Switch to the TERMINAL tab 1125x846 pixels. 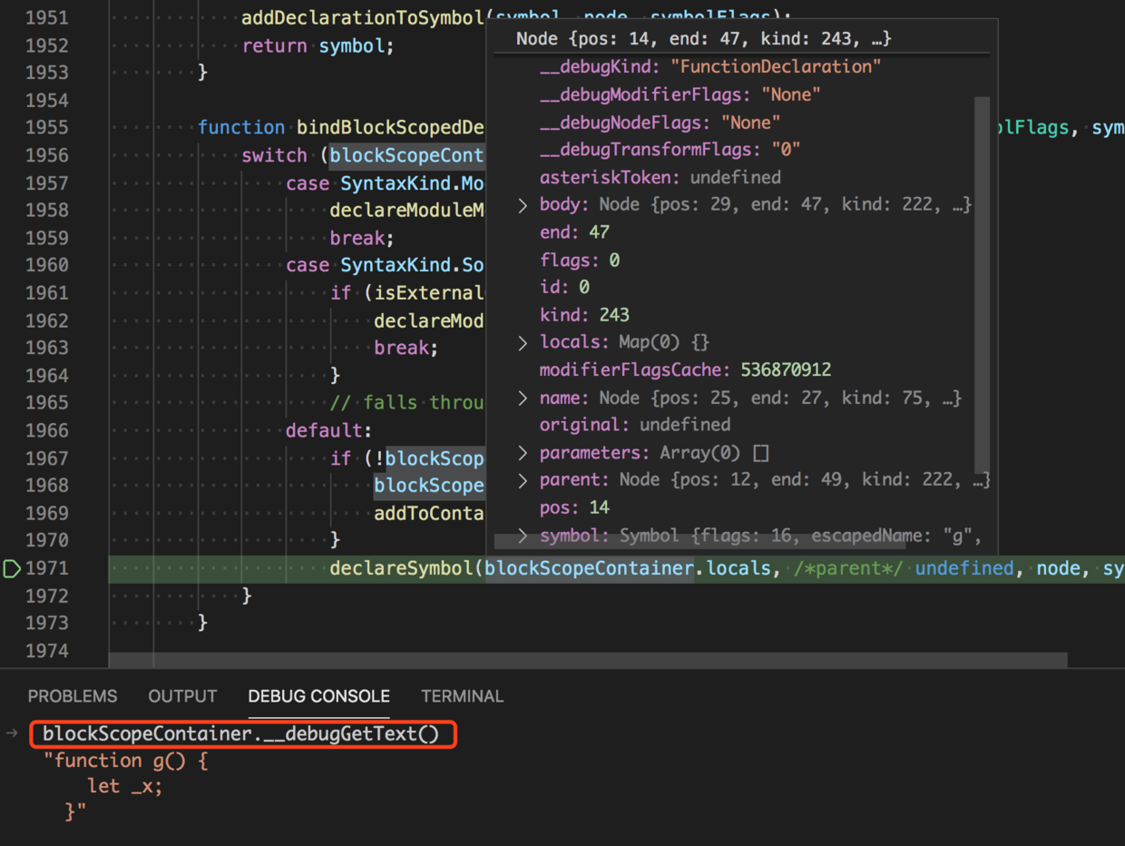(x=462, y=696)
